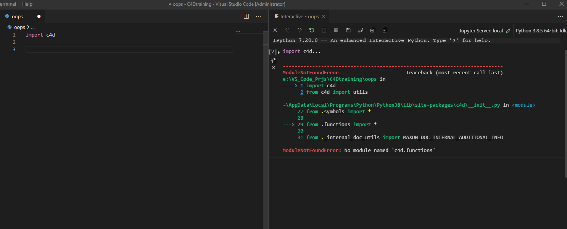Collapse all cells in Interactive window
Image resolution: width=567 pixels, height=229 pixels.
tap(385, 30)
